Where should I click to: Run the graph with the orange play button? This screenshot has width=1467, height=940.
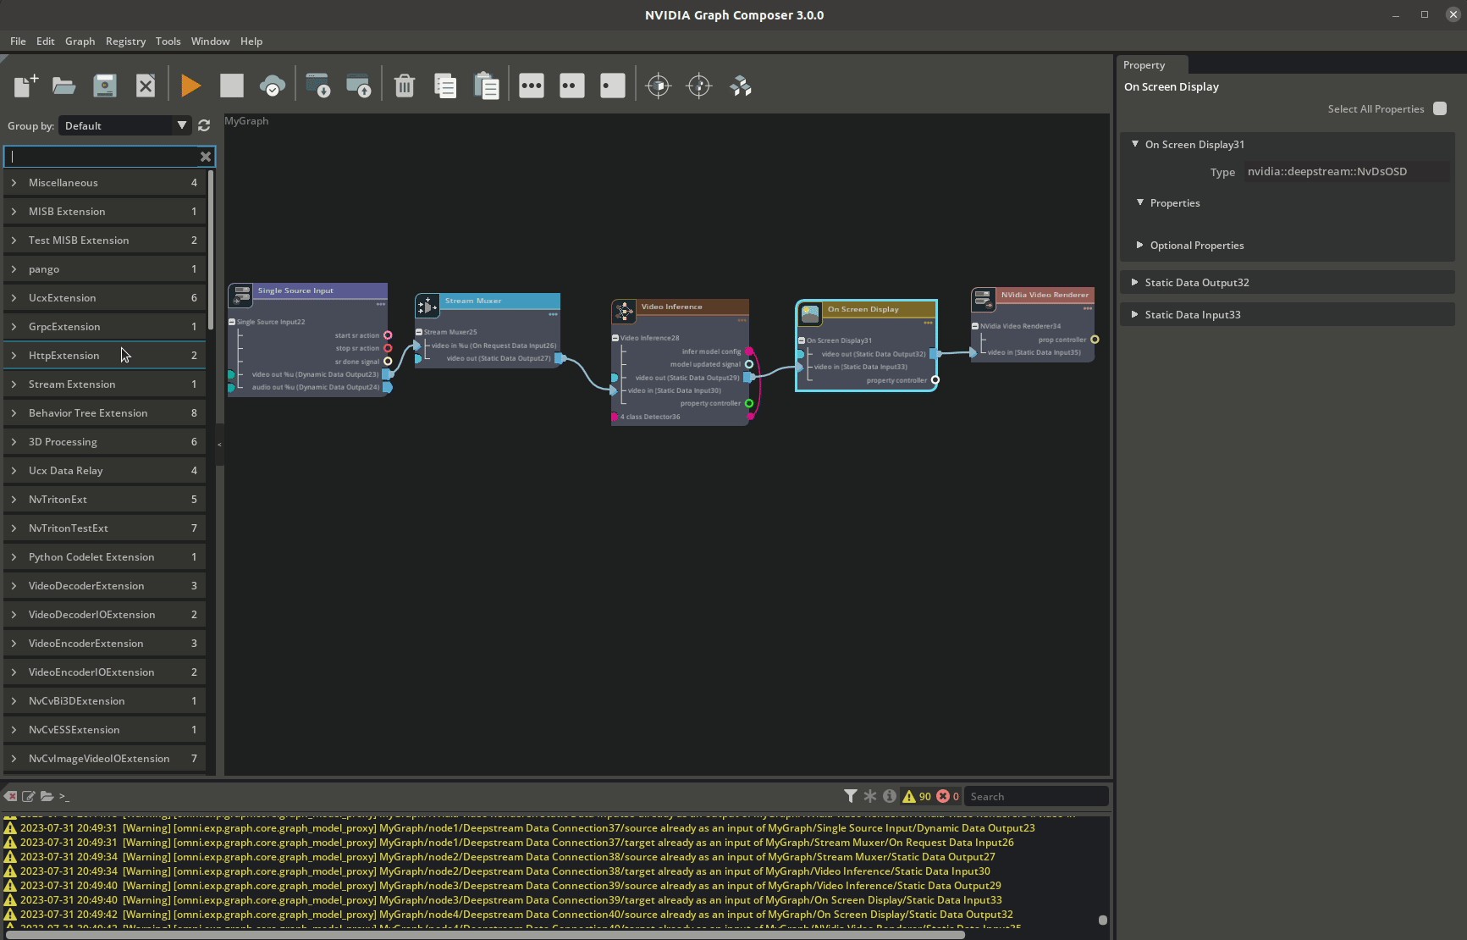click(x=190, y=86)
